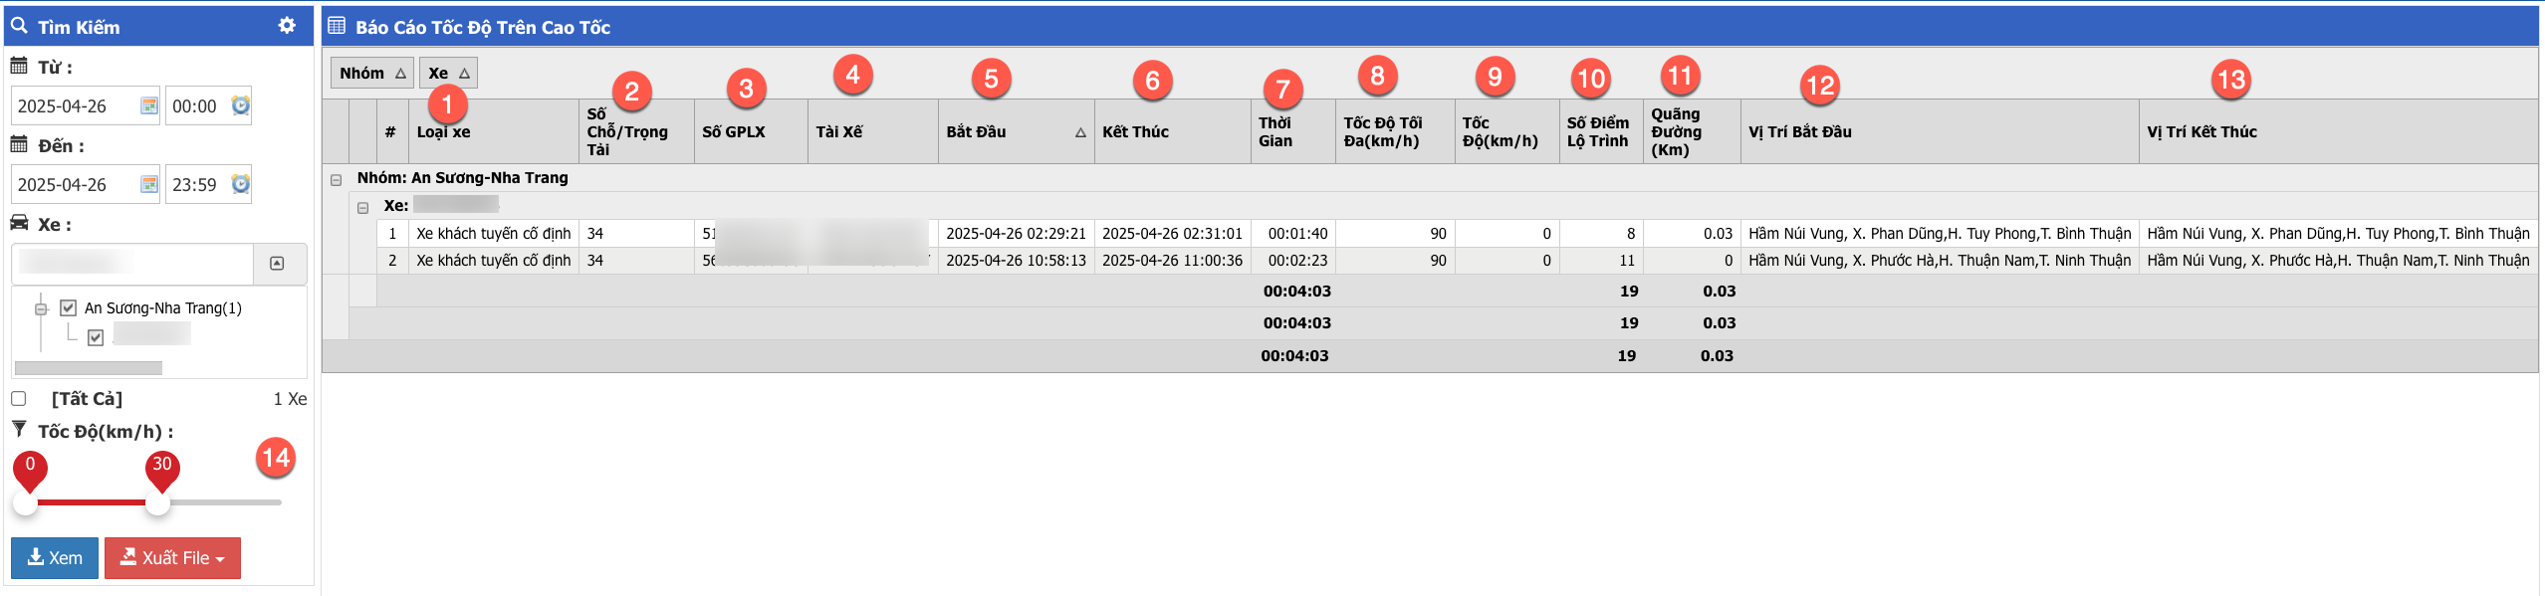Uncheck the vehicle under An Sương-Nha Trang

[x=96, y=337]
